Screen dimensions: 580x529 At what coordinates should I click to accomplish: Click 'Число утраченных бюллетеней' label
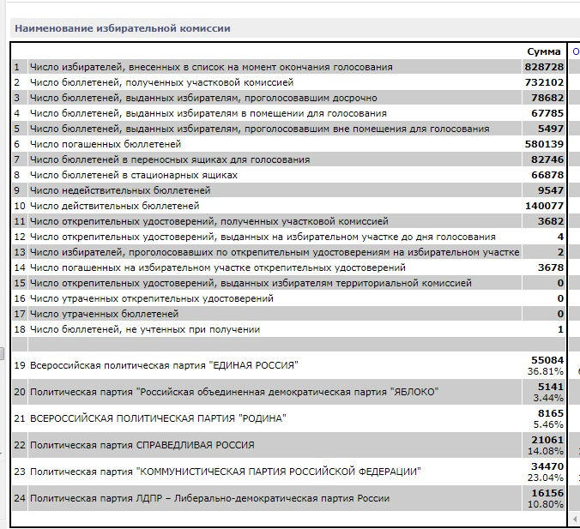[105, 314]
